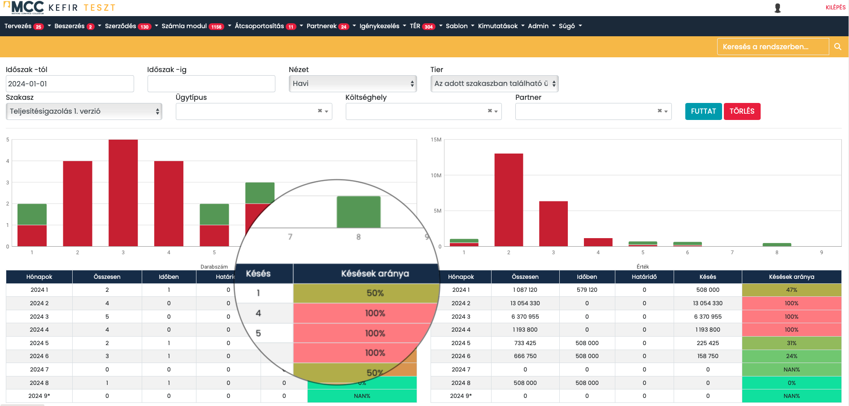Click the Határidő header in right table
Viewport: 849px width, 406px height.
[644, 277]
